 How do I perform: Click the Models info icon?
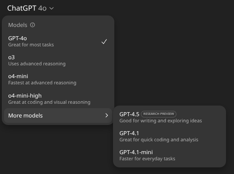[x=32, y=25]
